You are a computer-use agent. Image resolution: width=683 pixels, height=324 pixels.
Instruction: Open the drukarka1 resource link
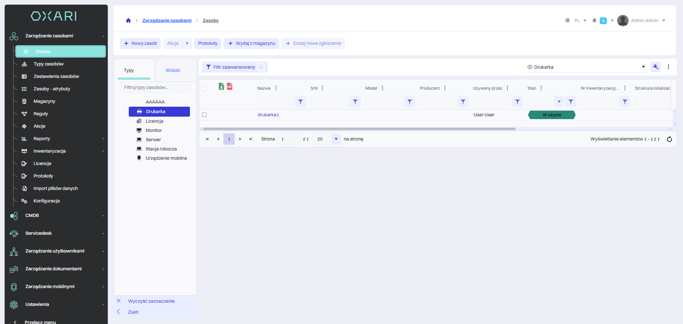pyautogui.click(x=268, y=115)
